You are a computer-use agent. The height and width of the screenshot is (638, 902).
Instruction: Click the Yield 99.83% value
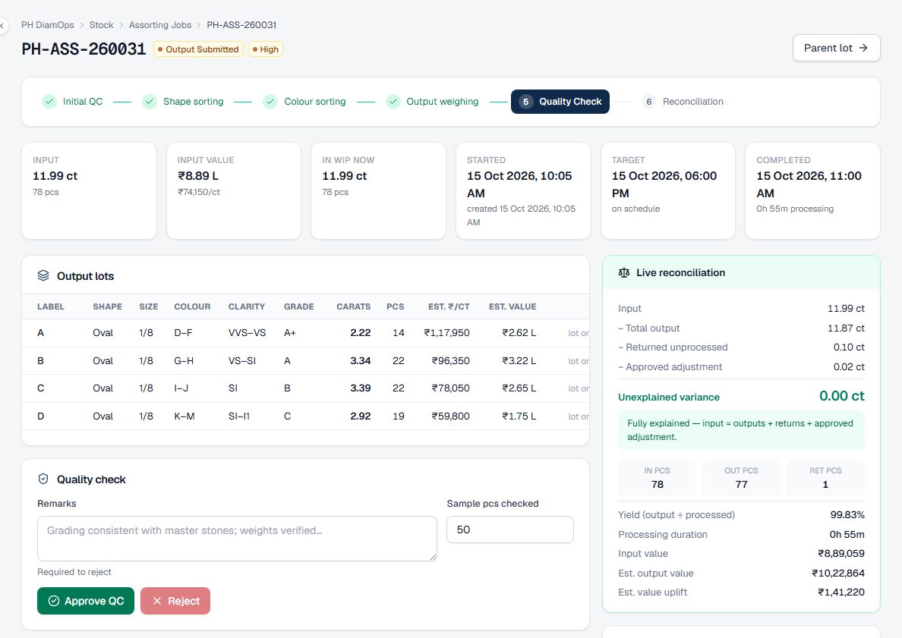[x=847, y=515]
